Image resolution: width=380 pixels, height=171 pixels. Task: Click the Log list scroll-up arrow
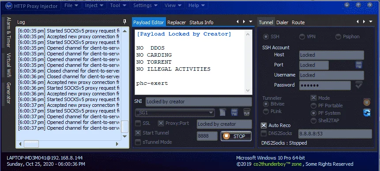124,31
